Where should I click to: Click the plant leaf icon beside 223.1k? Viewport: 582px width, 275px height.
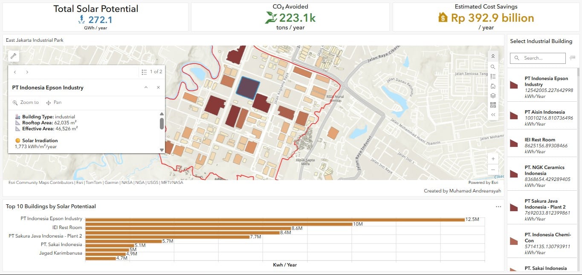click(271, 18)
